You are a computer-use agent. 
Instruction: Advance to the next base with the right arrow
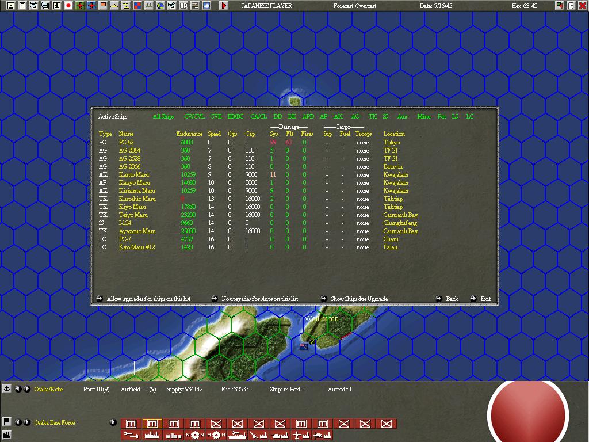tap(26, 389)
